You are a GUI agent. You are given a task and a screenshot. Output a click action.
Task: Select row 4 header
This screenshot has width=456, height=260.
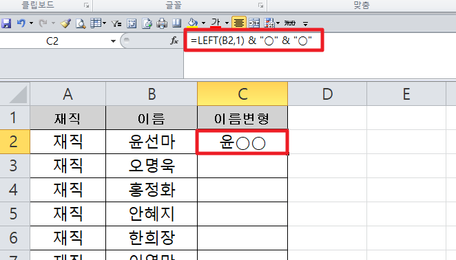click(15, 190)
